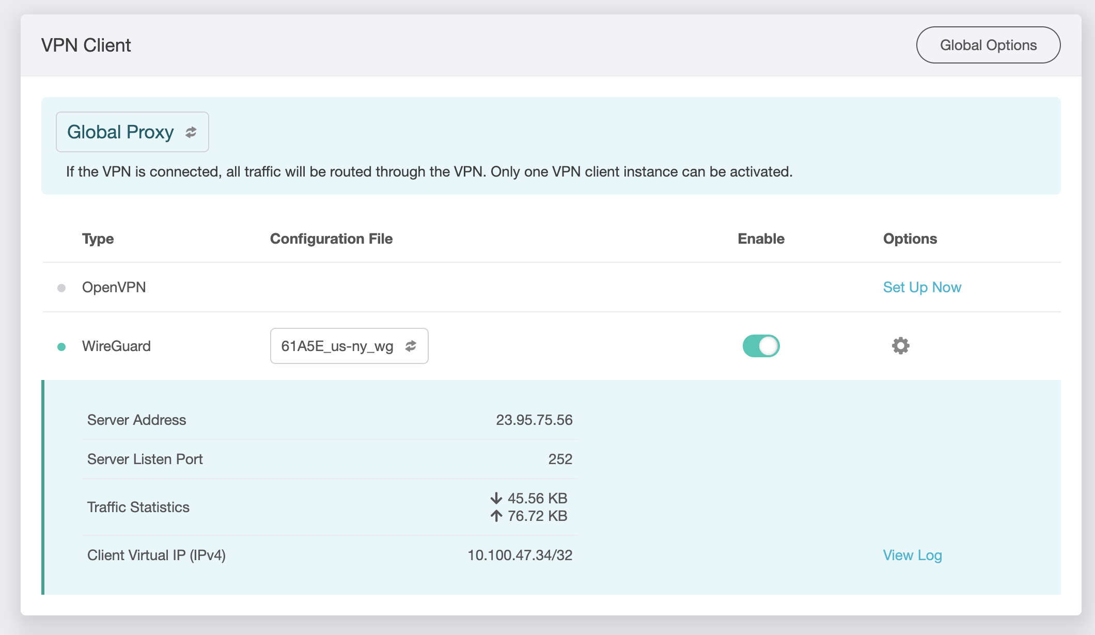The height and width of the screenshot is (635, 1095).
Task: Click the Global Options button
Action: [988, 45]
